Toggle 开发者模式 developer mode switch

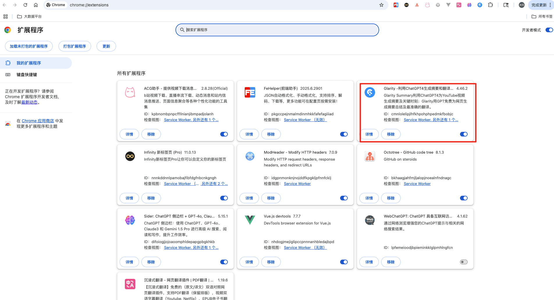click(549, 30)
